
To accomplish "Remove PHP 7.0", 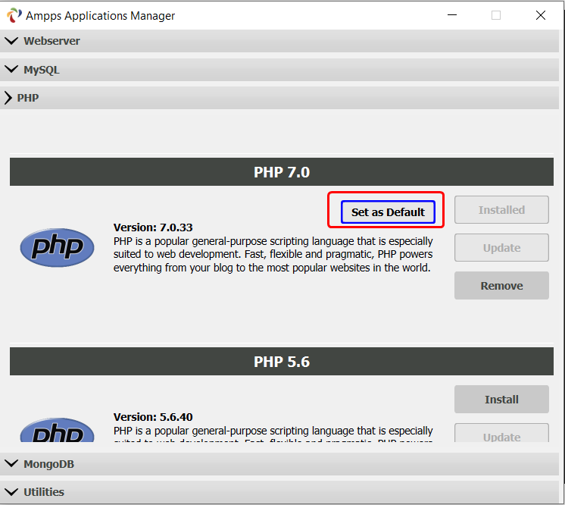I will pyautogui.click(x=501, y=286).
